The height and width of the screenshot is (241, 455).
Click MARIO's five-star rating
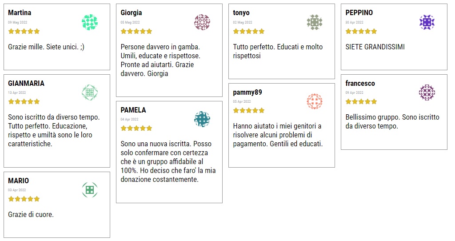(x=24, y=199)
